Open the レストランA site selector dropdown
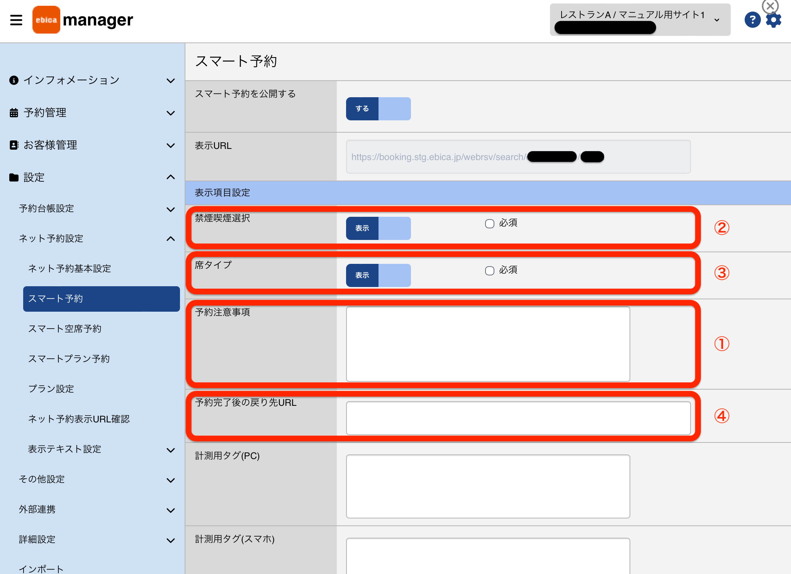The height and width of the screenshot is (574, 791). (640, 20)
